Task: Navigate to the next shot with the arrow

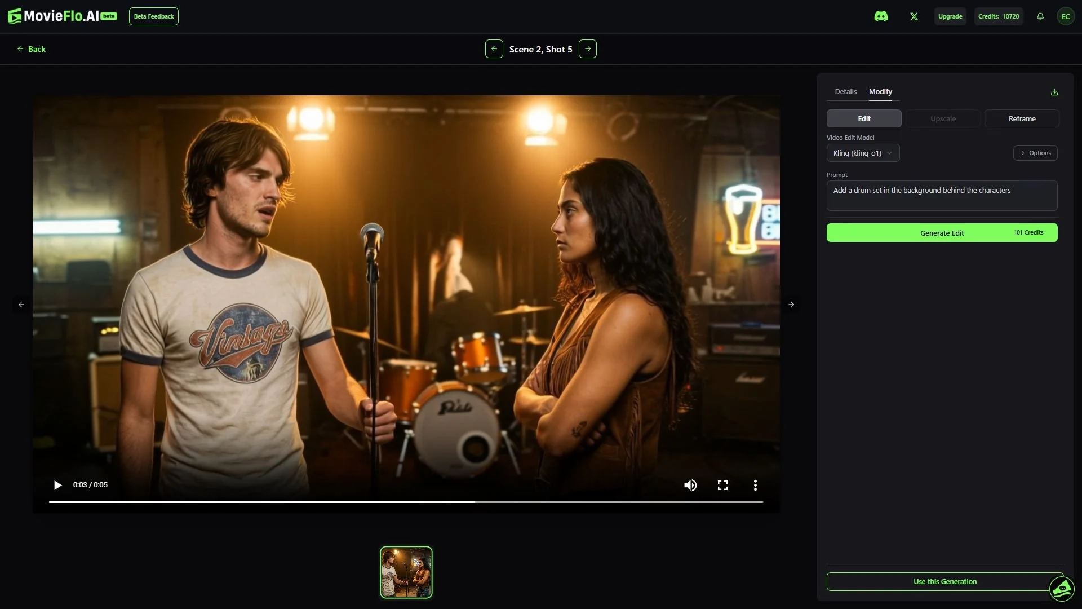Action: tap(588, 48)
